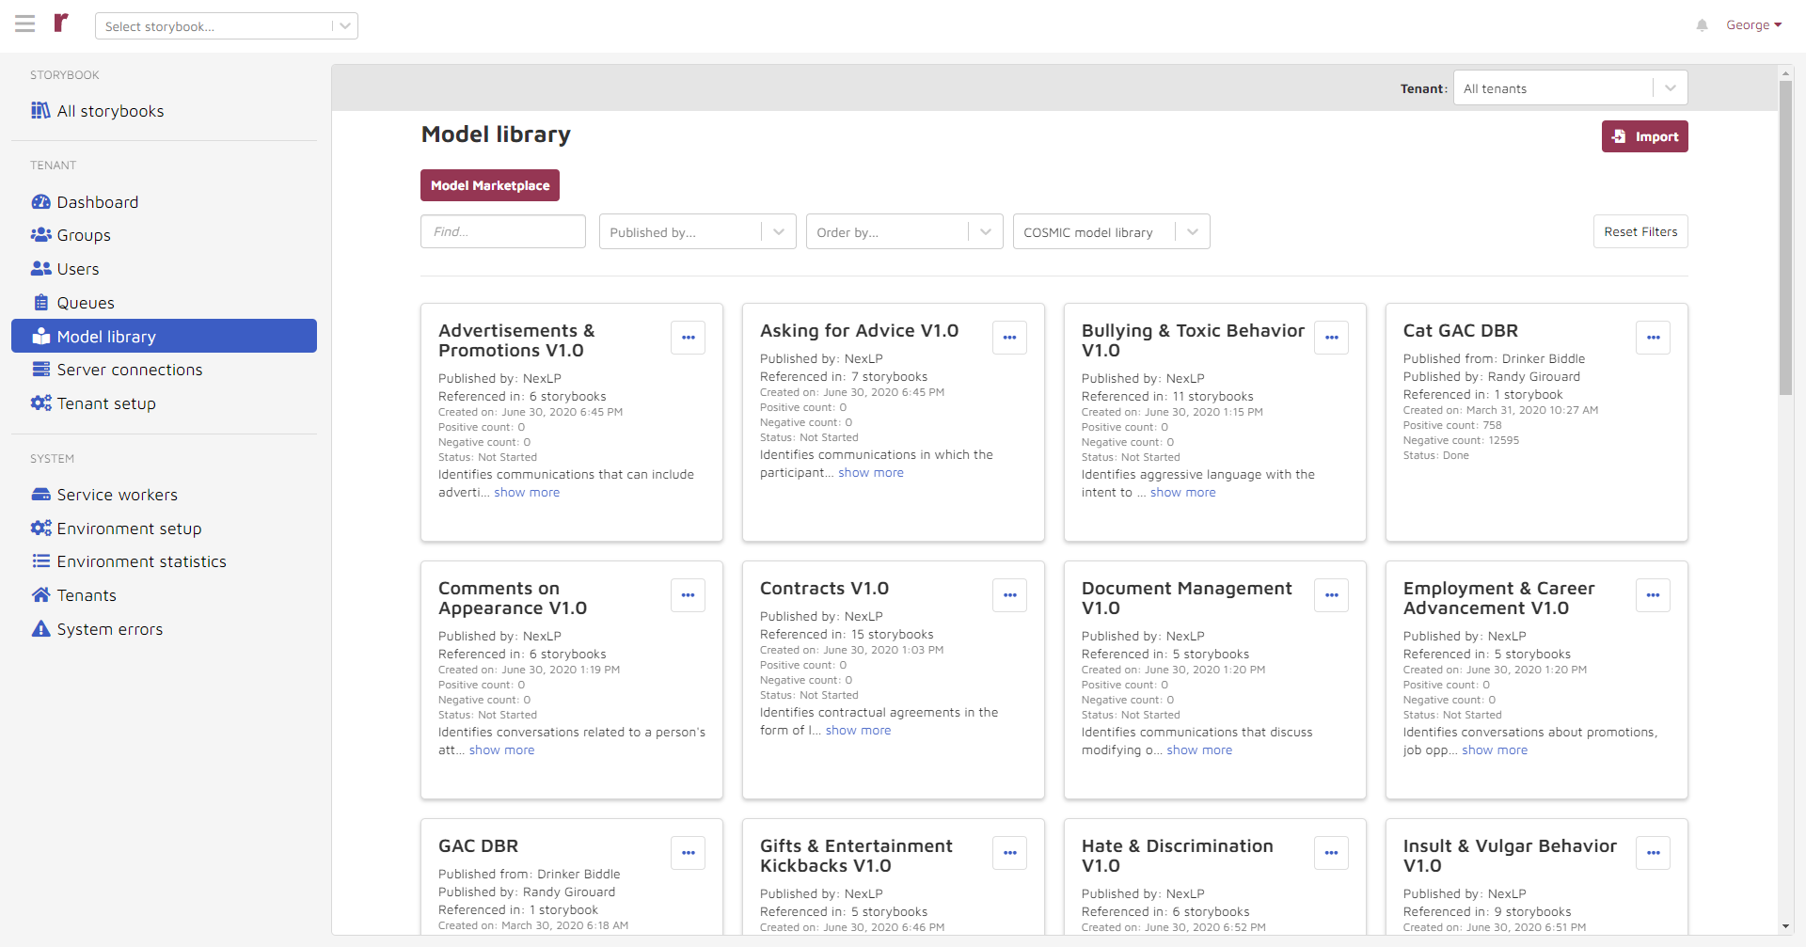The height and width of the screenshot is (947, 1806).
Task: Open options menu for Hate & Discrimination card
Action: (x=1332, y=853)
